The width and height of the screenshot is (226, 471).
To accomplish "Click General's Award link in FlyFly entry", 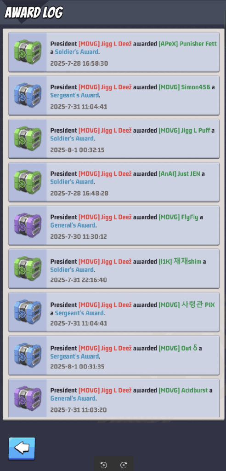I will (73, 225).
